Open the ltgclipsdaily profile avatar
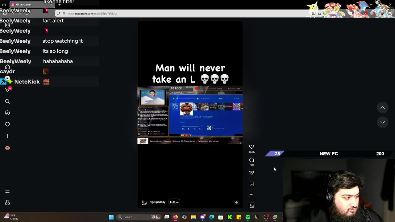This screenshot has width=395, height=222. 144,202
